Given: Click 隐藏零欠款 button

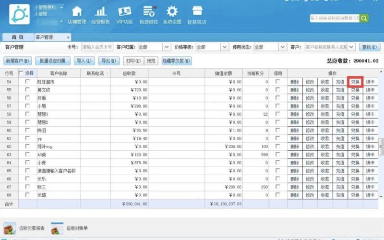Looking at the screenshot, I should click(176, 61).
